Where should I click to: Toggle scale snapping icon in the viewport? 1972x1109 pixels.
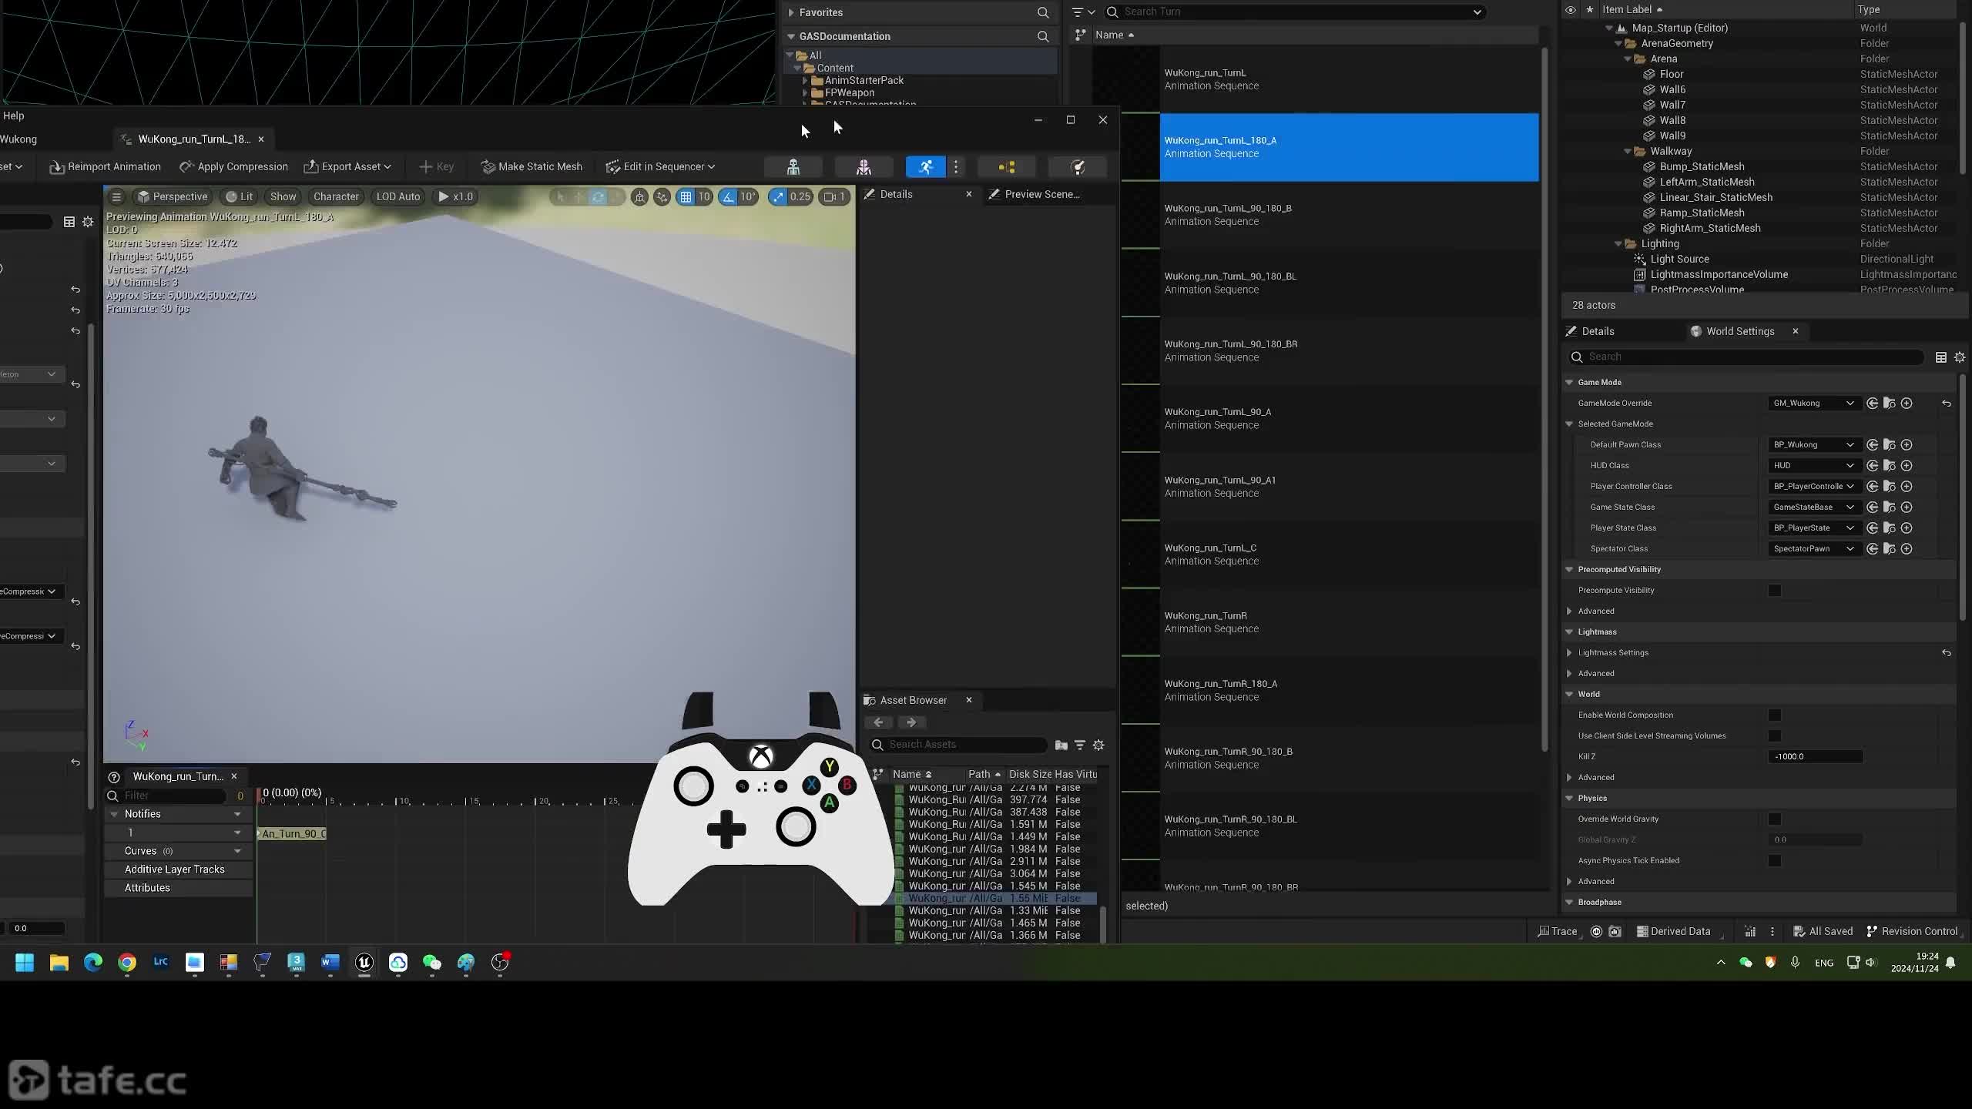point(778,196)
